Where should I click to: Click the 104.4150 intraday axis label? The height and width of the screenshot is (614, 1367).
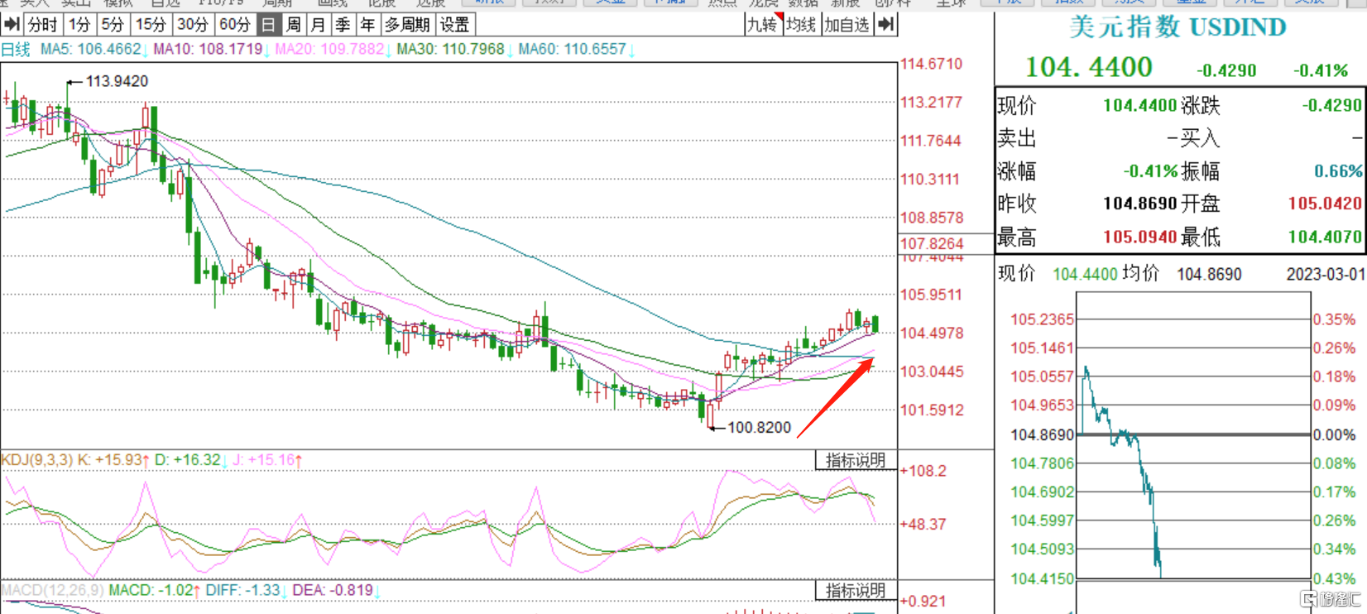[1042, 578]
